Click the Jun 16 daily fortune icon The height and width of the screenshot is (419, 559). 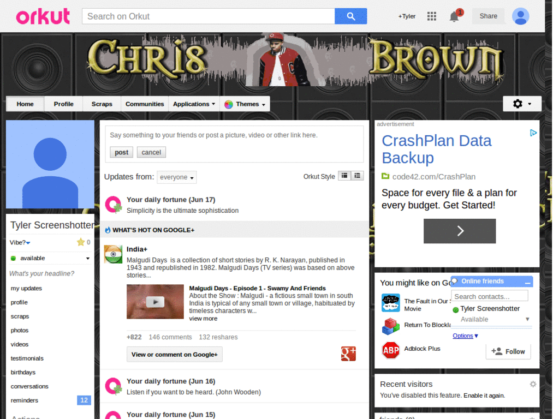114,386
